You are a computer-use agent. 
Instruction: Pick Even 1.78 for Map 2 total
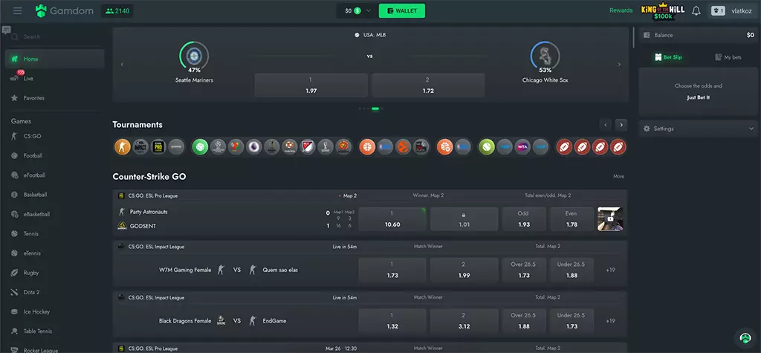(x=571, y=219)
